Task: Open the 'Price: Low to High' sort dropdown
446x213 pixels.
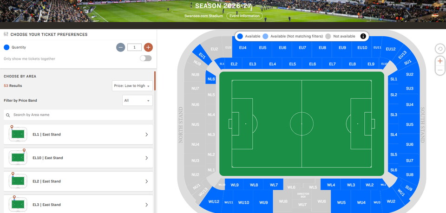Action: (132, 86)
